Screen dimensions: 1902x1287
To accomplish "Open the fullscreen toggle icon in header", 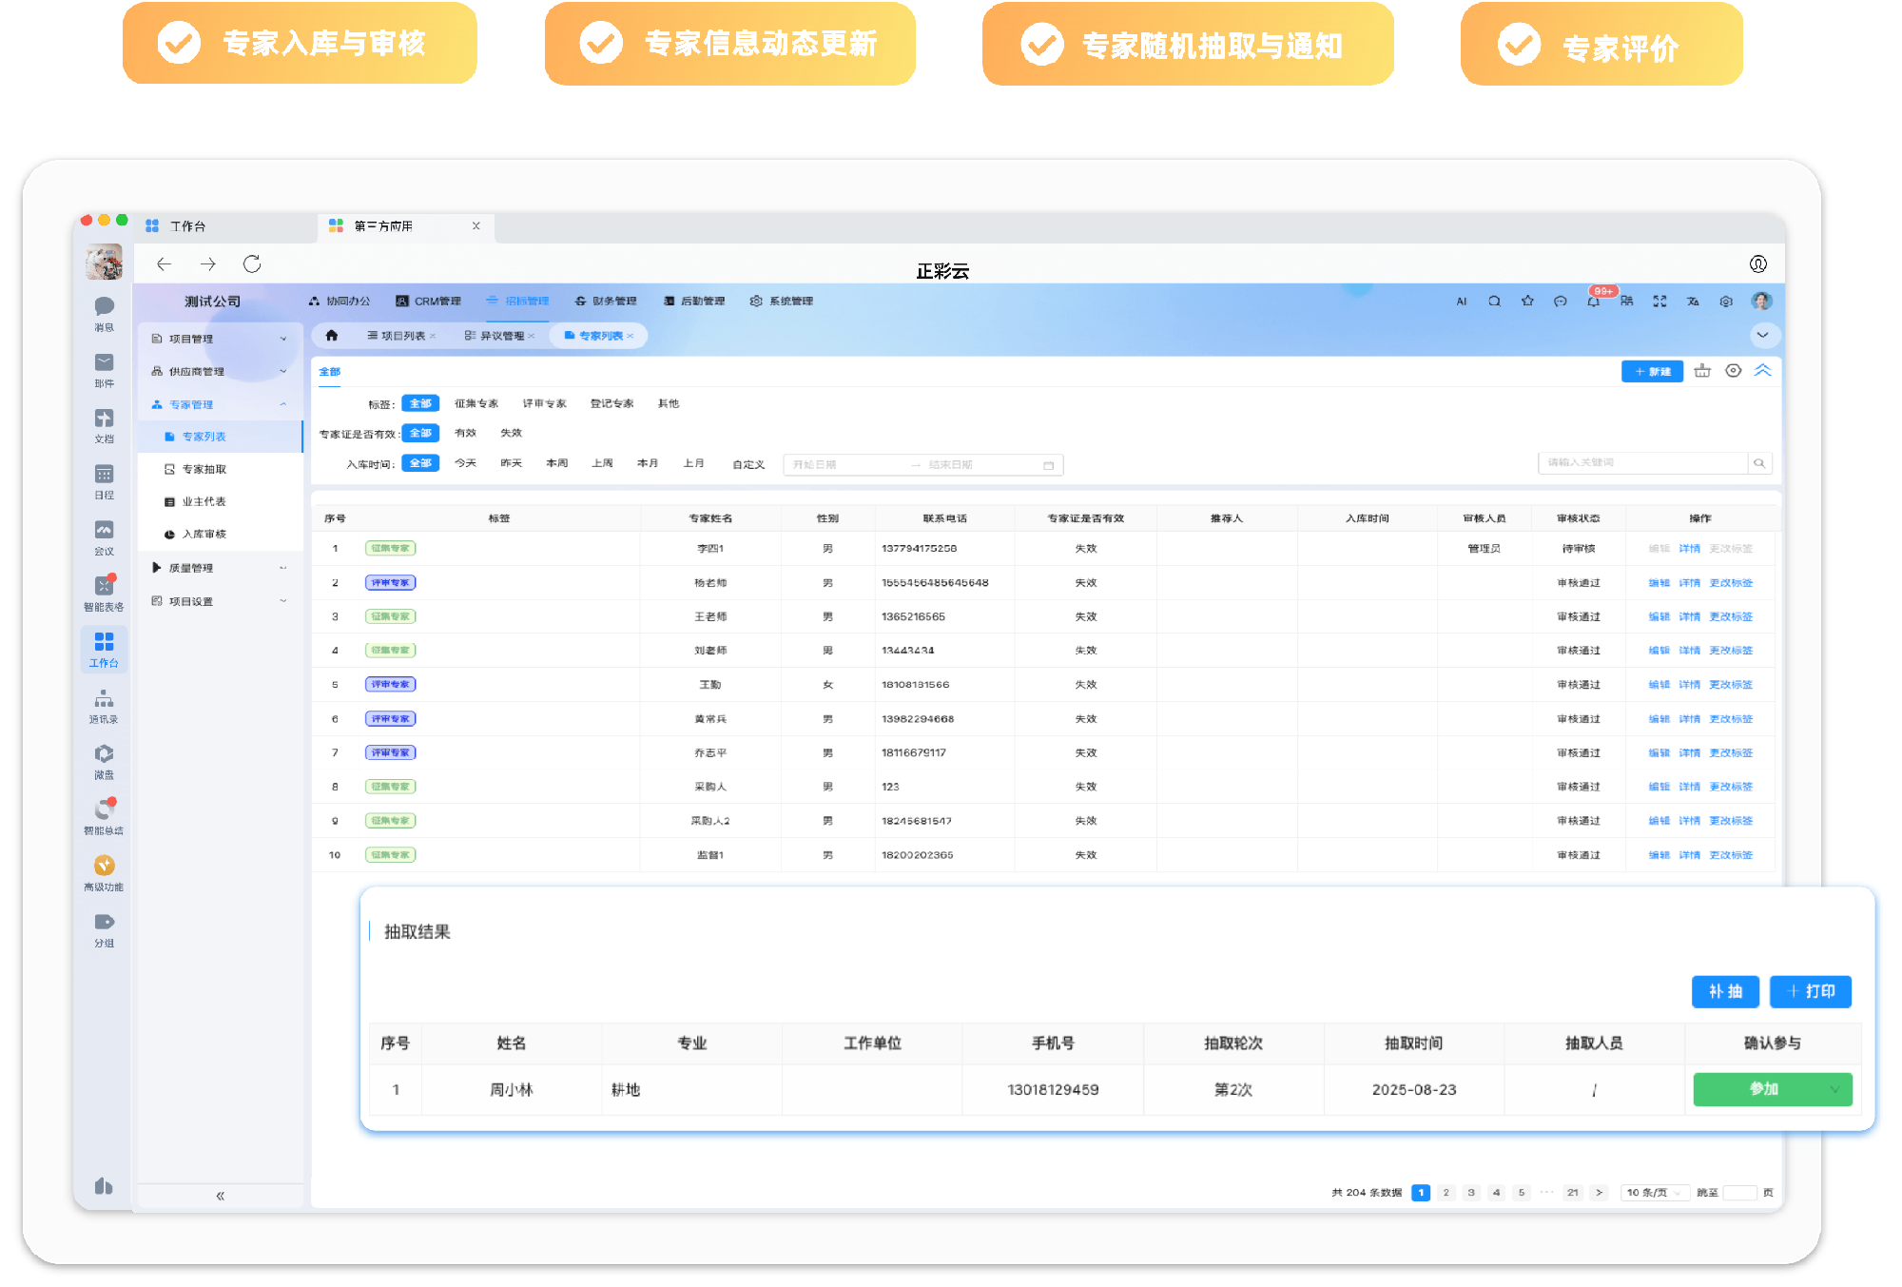I will pos(1659,302).
